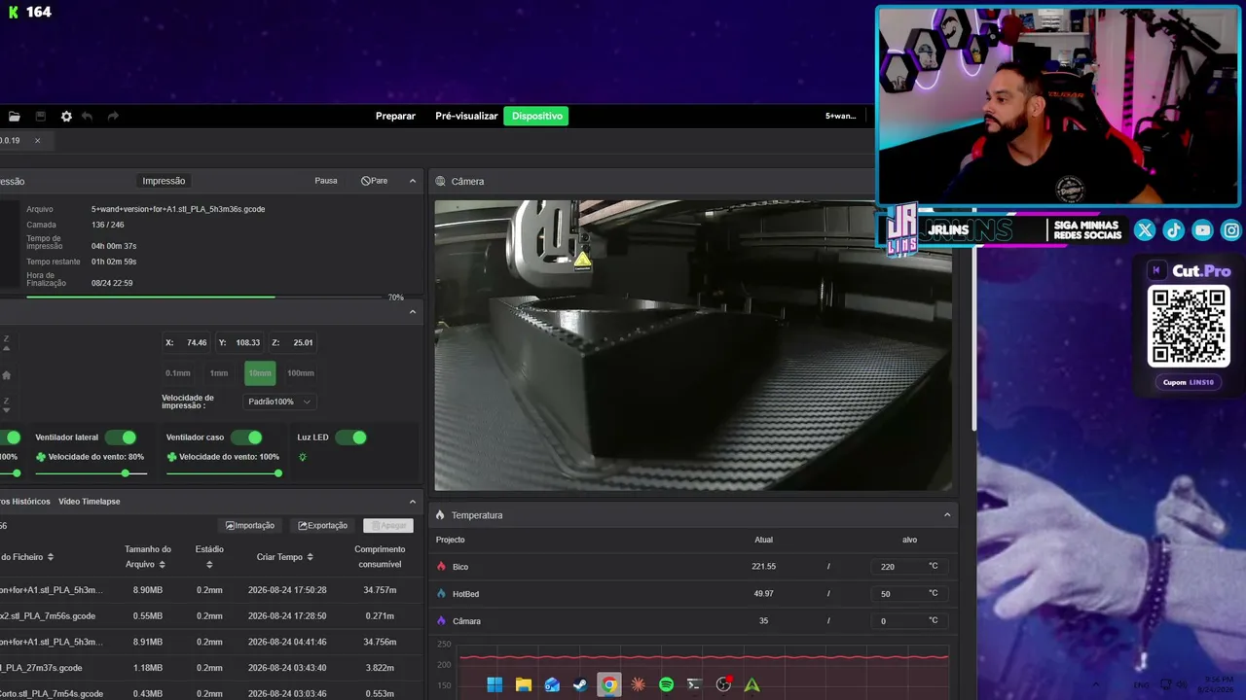Screen dimensions: 1246x700
Task: Click the Importação button
Action: 250,526
